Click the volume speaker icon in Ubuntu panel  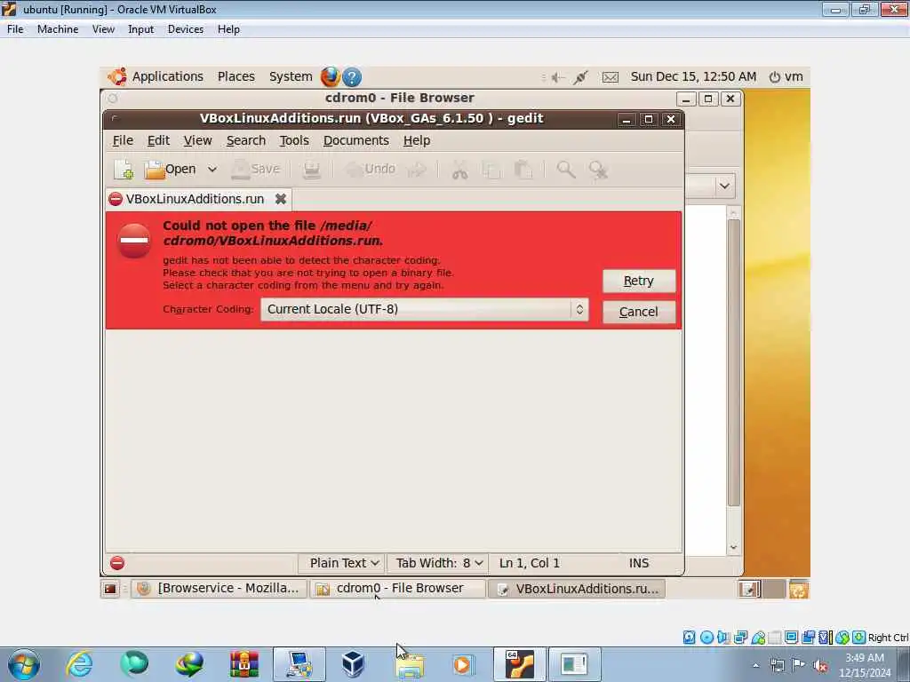tap(558, 77)
